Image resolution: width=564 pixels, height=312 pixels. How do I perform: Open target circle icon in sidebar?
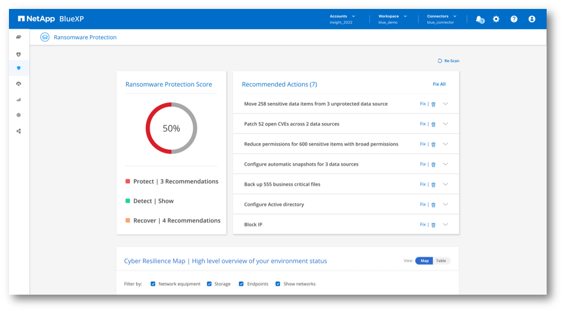click(x=18, y=115)
